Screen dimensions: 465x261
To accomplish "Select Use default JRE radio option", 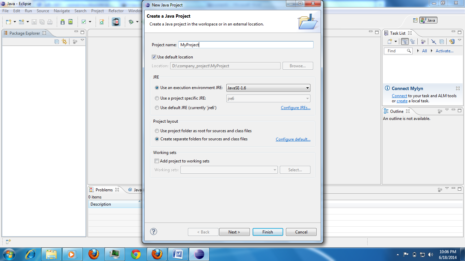I will click(x=157, y=108).
